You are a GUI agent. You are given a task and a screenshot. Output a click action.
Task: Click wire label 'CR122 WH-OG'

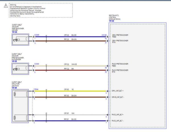[70, 64]
